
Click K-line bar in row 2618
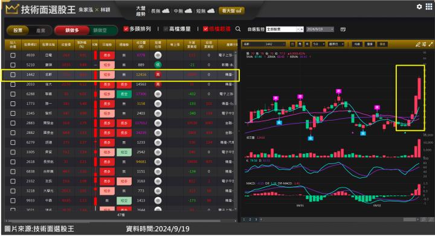(x=95, y=162)
